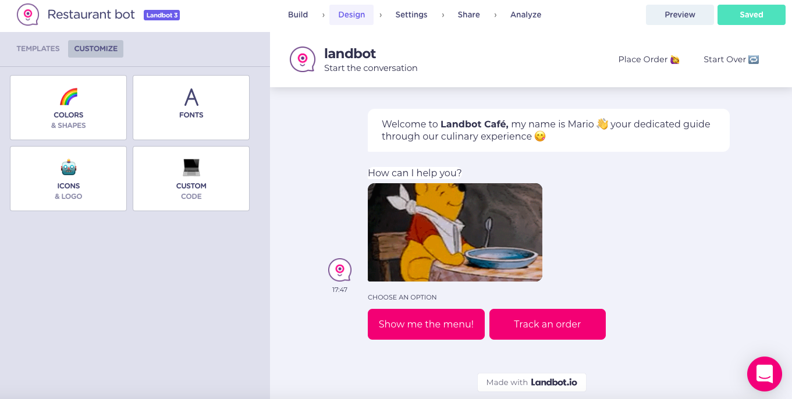Go to the Analyze step

coord(526,15)
